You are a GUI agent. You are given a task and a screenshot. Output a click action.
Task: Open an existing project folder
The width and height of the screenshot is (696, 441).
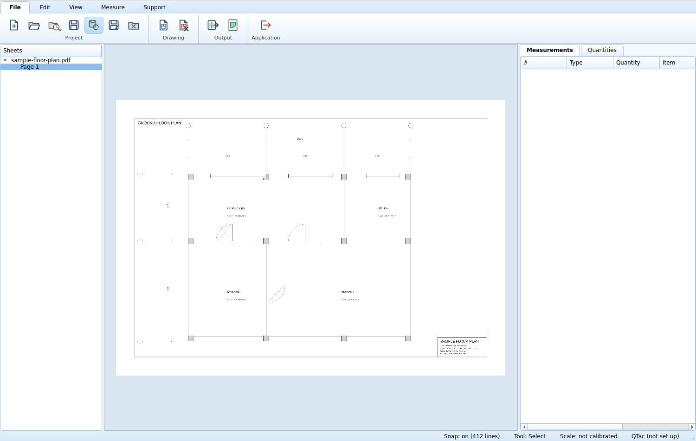coord(34,25)
